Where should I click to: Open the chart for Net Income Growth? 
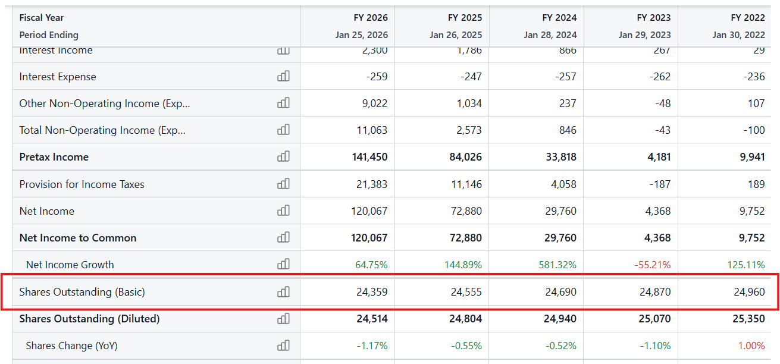(283, 264)
